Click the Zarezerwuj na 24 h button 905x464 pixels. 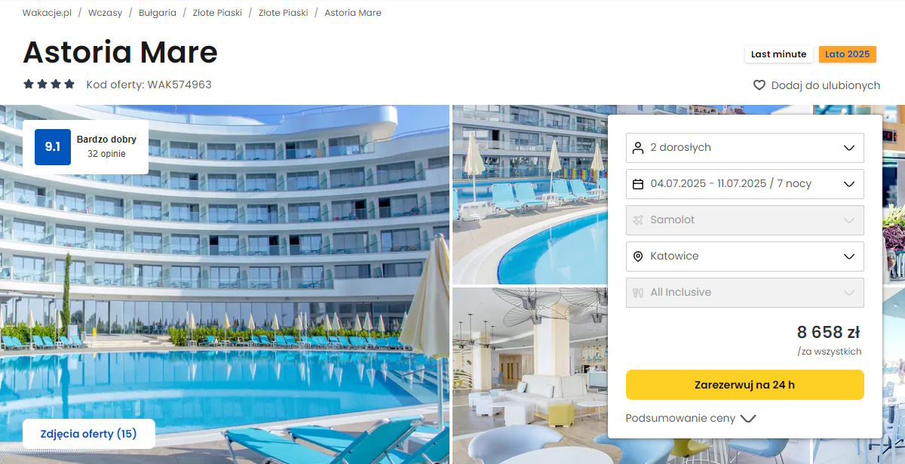[745, 385]
